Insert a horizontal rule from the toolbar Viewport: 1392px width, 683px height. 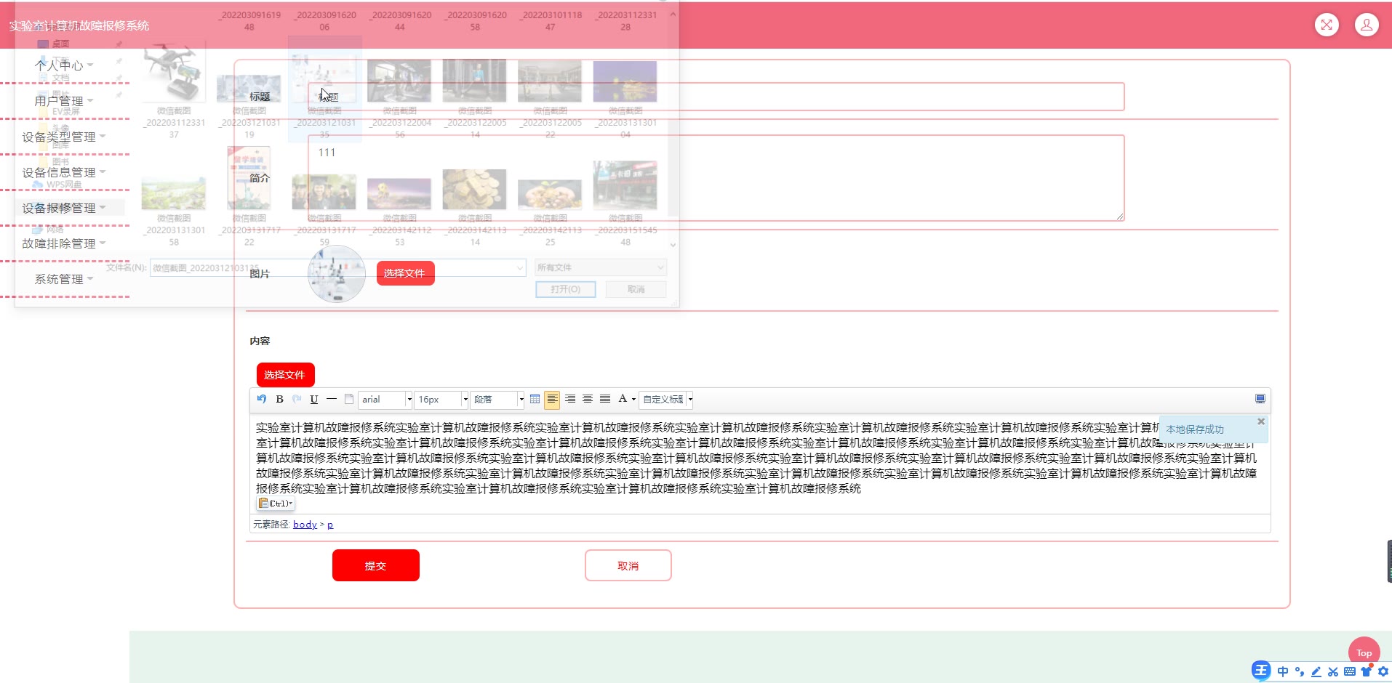click(x=332, y=399)
